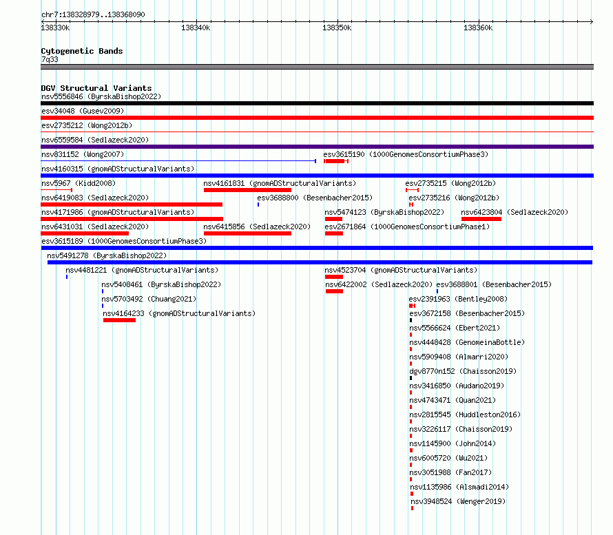Image resolution: width=613 pixels, height=535 pixels.
Task: Click nsv4743471 (Quan2021) label
Action: pos(453,400)
